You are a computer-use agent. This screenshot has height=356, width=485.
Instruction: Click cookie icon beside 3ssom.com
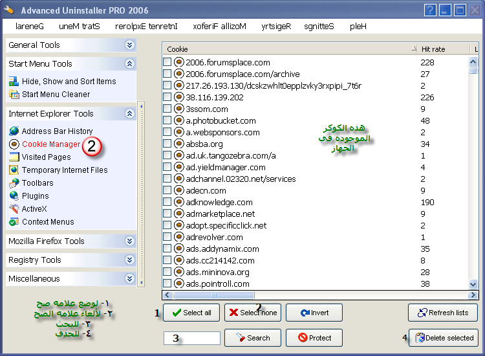[178, 109]
